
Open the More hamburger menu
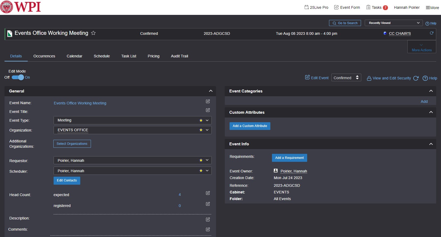[432, 8]
